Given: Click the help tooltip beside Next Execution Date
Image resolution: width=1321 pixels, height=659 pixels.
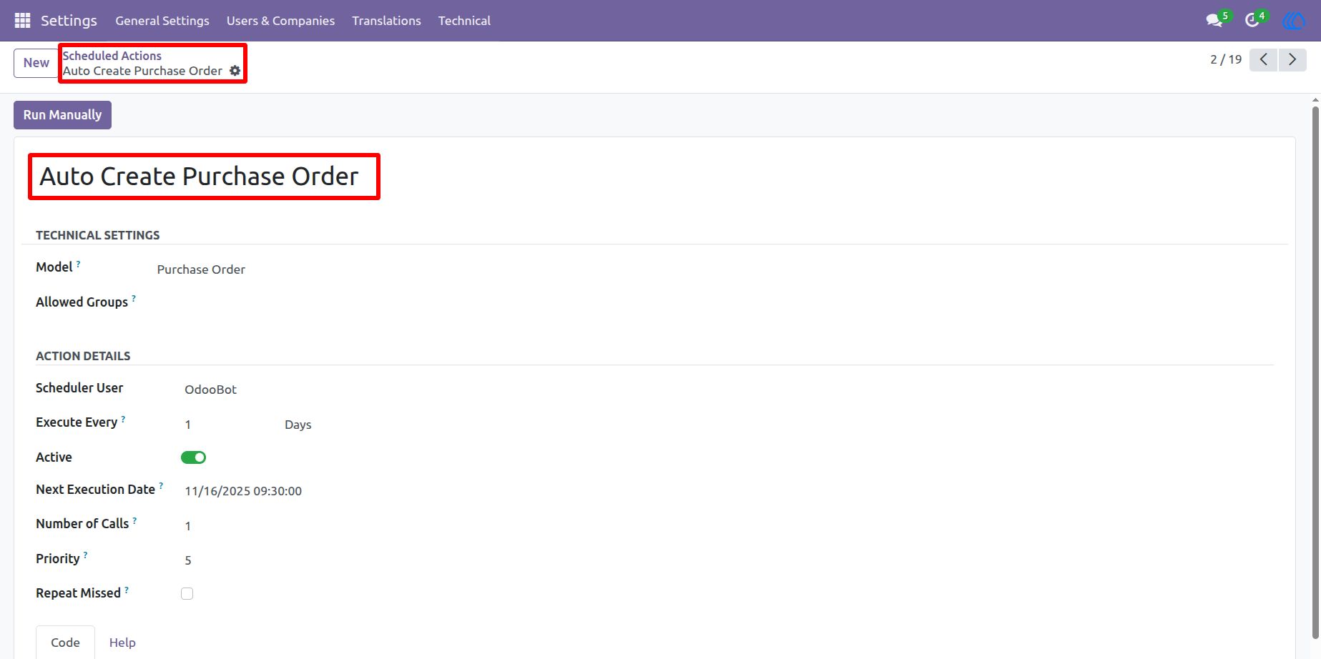Looking at the screenshot, I should 161,486.
